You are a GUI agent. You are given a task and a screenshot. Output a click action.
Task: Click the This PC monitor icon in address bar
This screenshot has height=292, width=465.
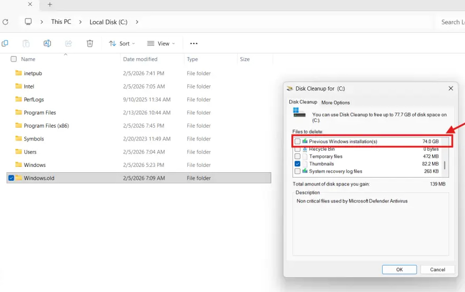pyautogui.click(x=28, y=22)
